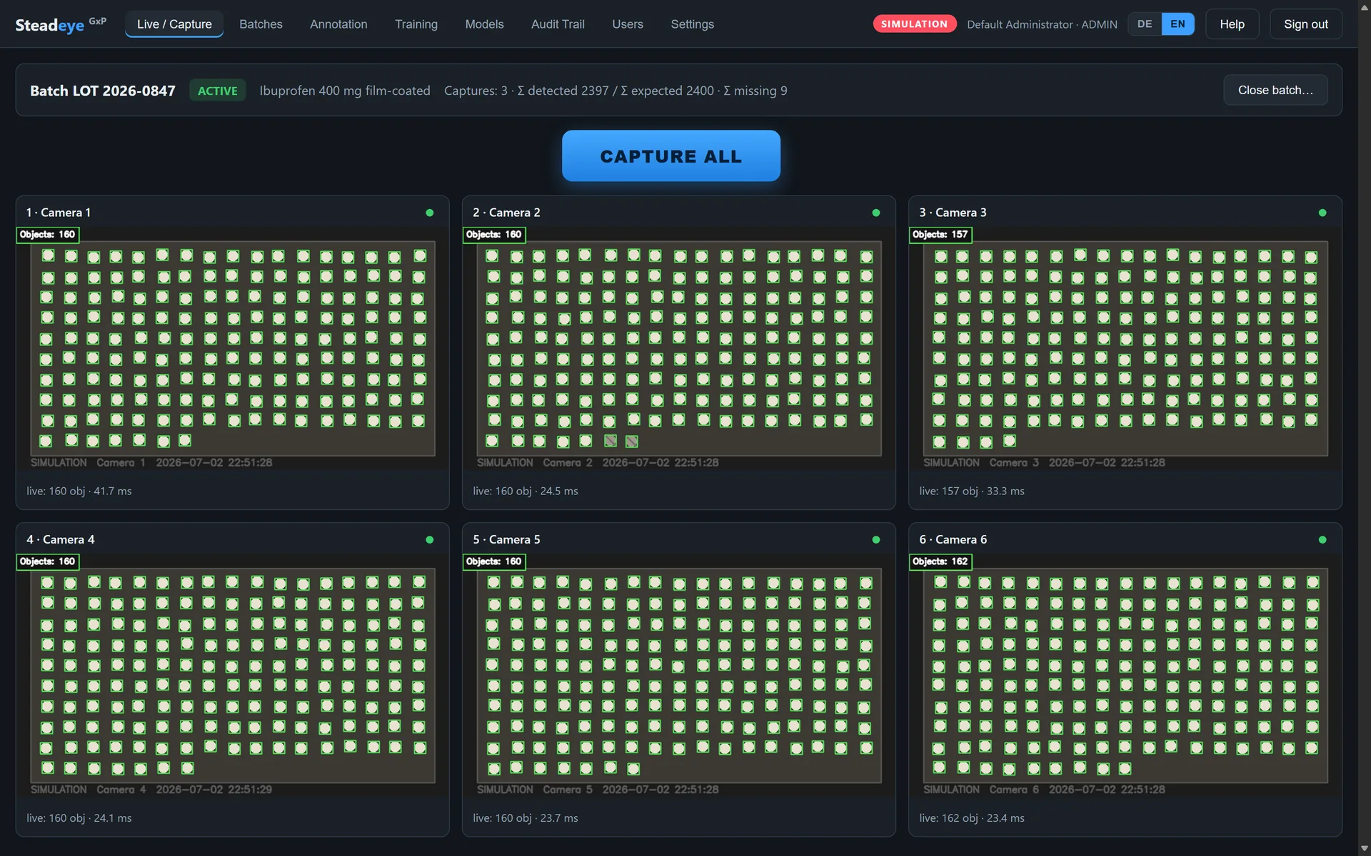Click the Close batch… button

(x=1275, y=90)
